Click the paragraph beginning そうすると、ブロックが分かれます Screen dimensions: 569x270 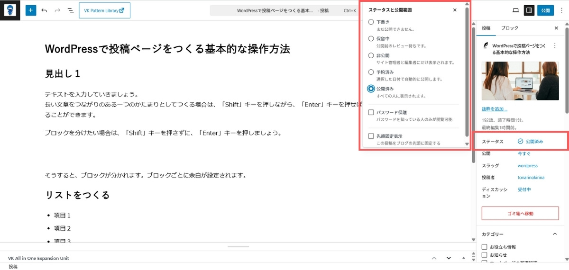click(146, 175)
